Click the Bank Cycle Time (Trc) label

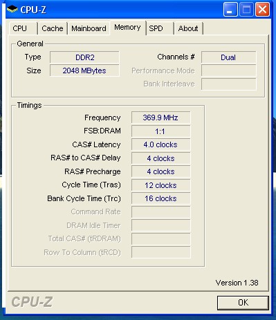(x=84, y=198)
